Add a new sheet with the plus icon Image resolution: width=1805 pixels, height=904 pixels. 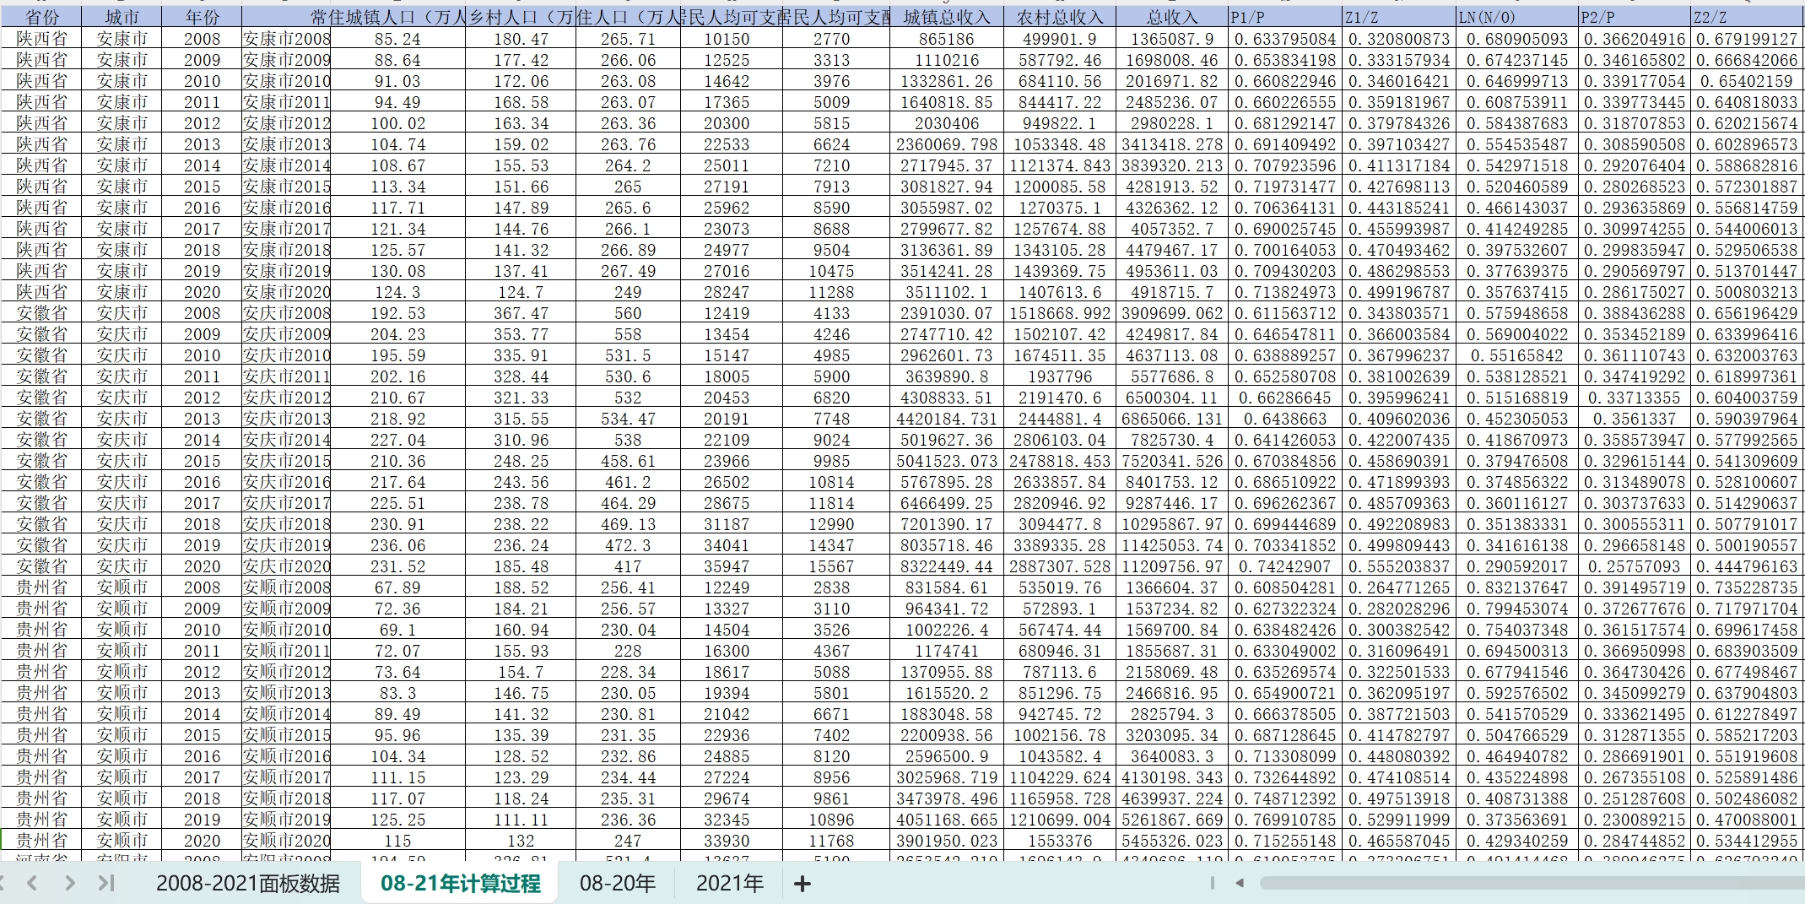point(803,883)
